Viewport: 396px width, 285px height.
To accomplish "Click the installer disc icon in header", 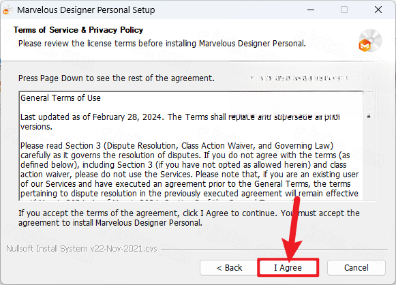I will (370, 41).
